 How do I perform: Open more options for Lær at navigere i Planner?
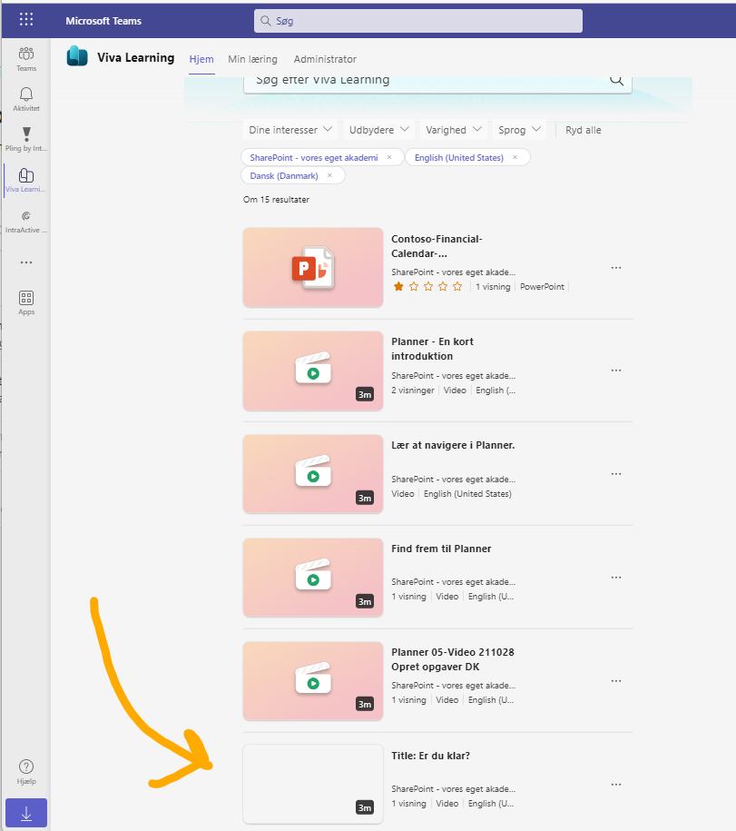pyautogui.click(x=616, y=474)
